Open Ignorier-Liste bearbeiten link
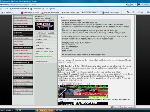The width and height of the screenshot is (150, 112). (23, 60)
